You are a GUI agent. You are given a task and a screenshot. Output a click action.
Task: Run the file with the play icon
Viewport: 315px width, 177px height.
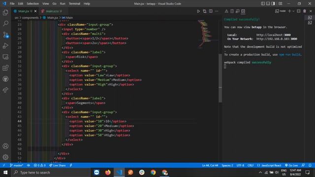(x=198, y=11)
